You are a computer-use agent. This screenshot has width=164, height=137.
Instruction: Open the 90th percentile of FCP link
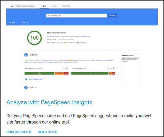[x=49, y=62]
